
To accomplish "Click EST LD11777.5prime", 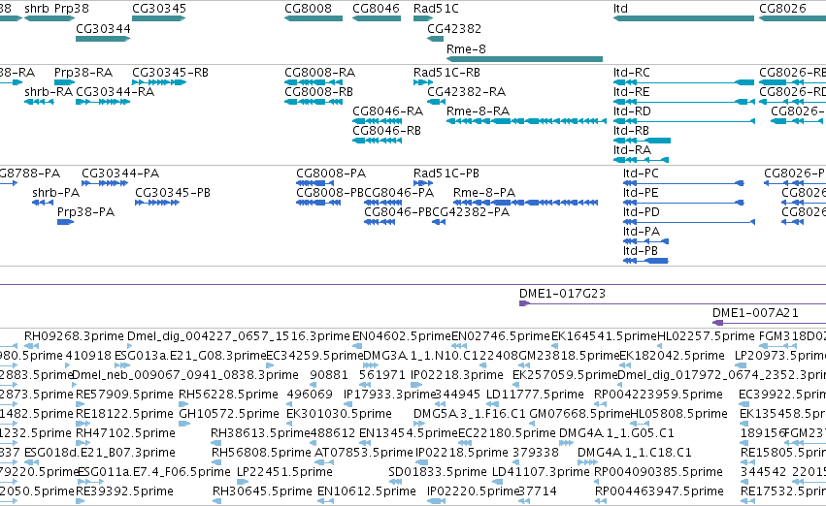I will 492,404.
